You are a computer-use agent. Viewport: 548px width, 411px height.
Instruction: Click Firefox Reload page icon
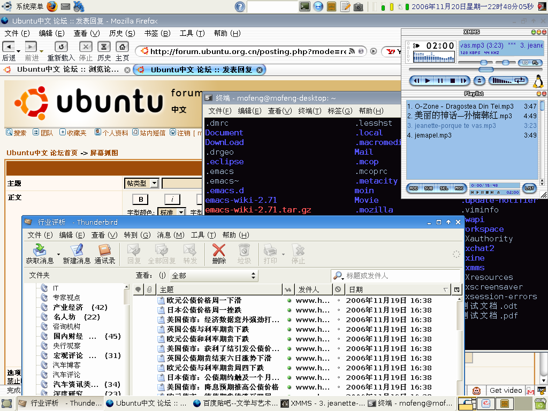click(61, 47)
